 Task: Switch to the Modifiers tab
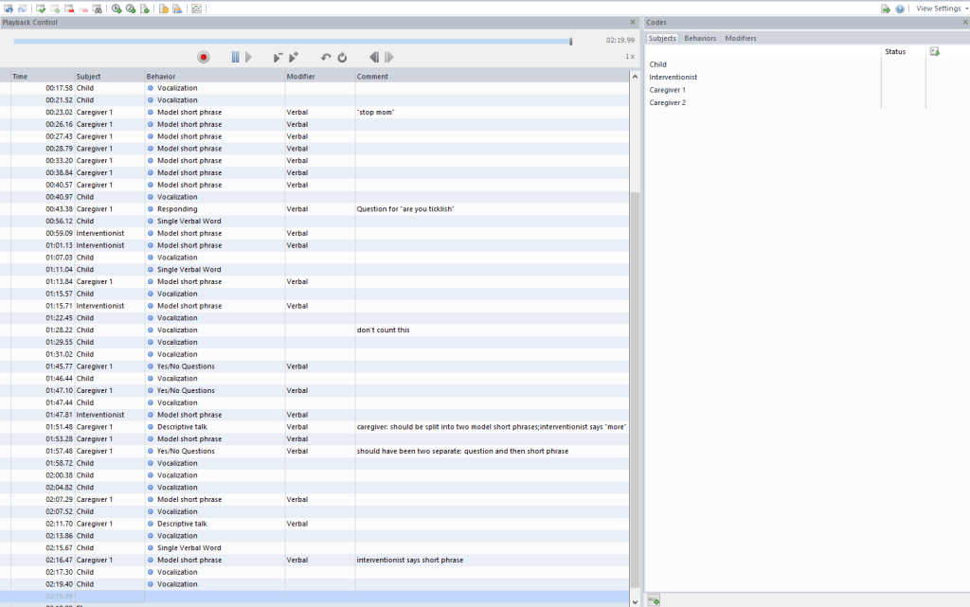tap(740, 38)
